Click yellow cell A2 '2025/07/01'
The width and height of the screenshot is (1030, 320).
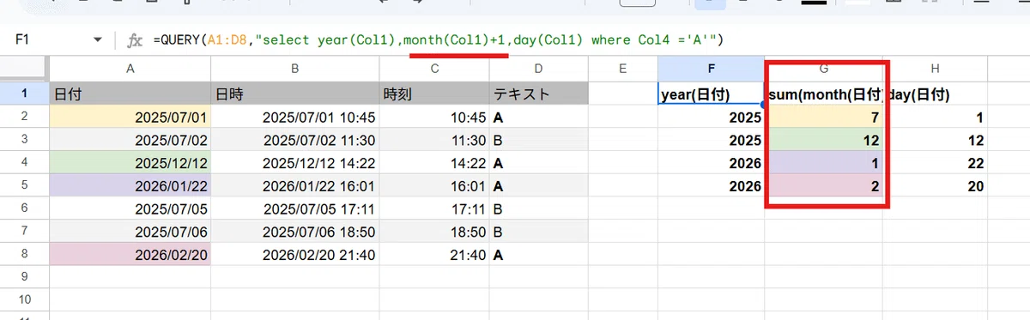point(130,117)
